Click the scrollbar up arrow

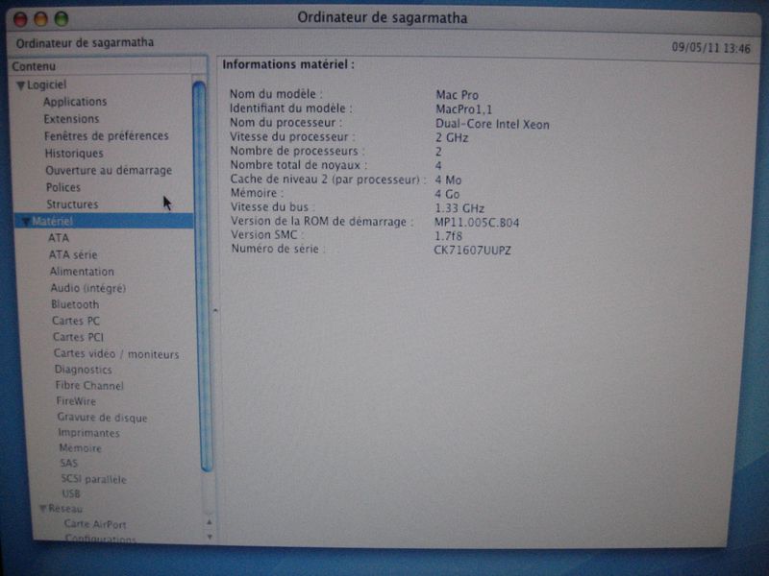coord(210,522)
